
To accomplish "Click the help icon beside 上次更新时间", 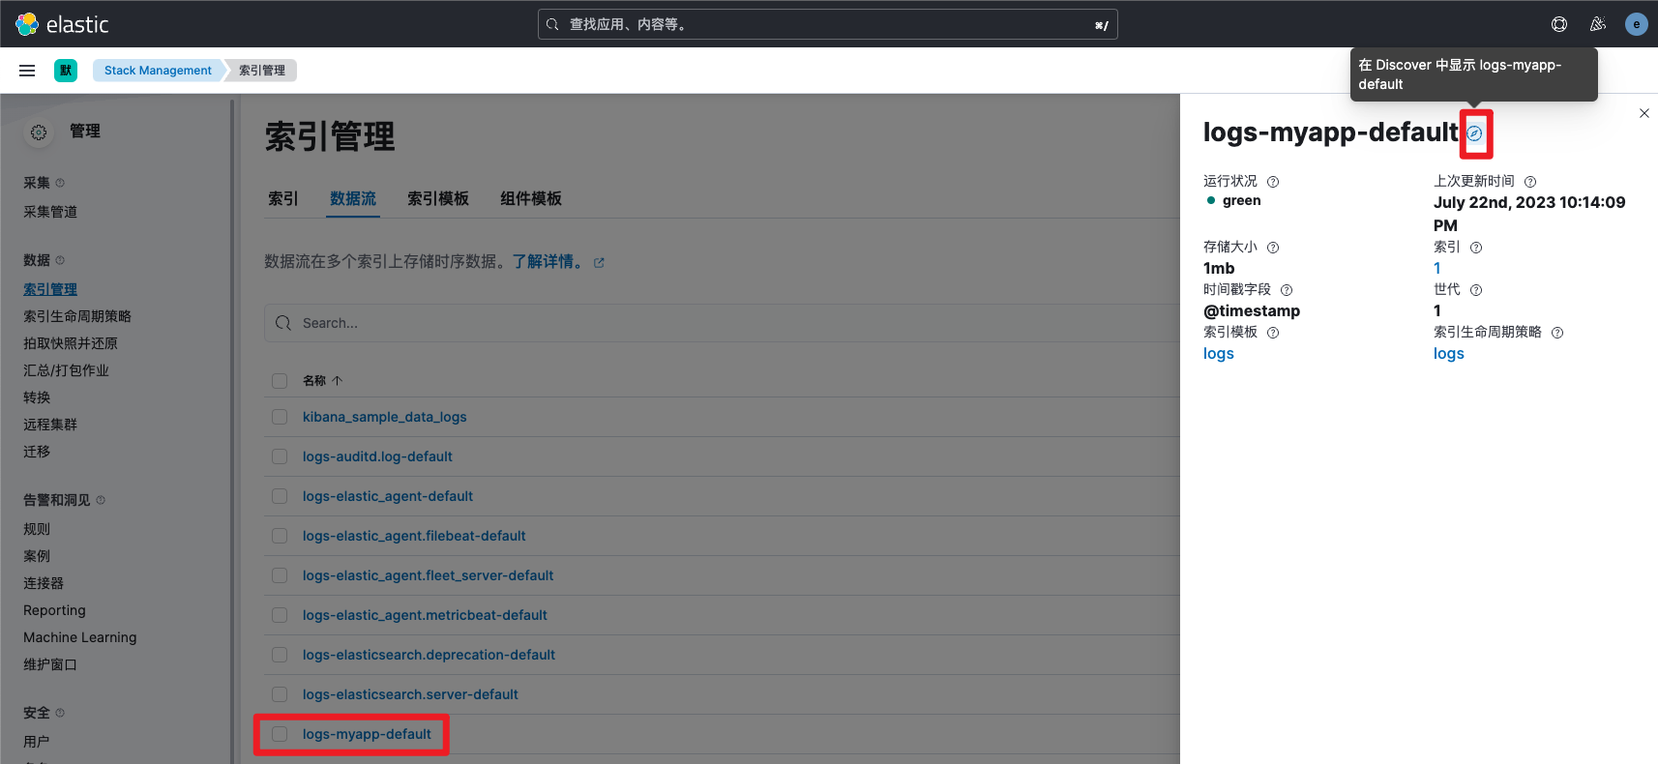I will [x=1530, y=182].
